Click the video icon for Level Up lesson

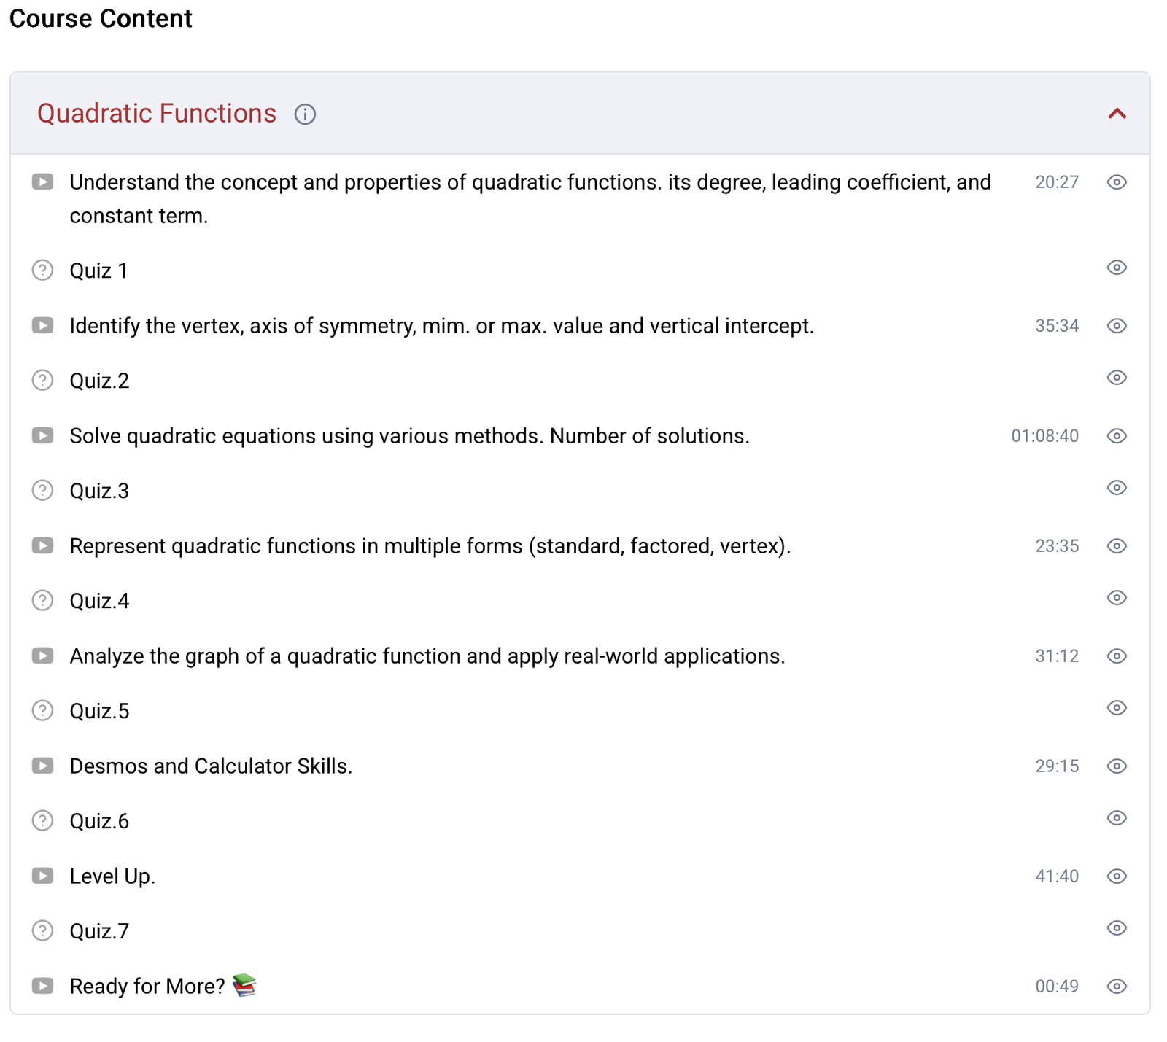43,876
